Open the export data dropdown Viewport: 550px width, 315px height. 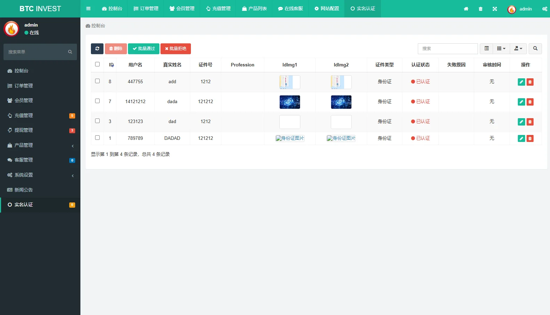pos(518,49)
